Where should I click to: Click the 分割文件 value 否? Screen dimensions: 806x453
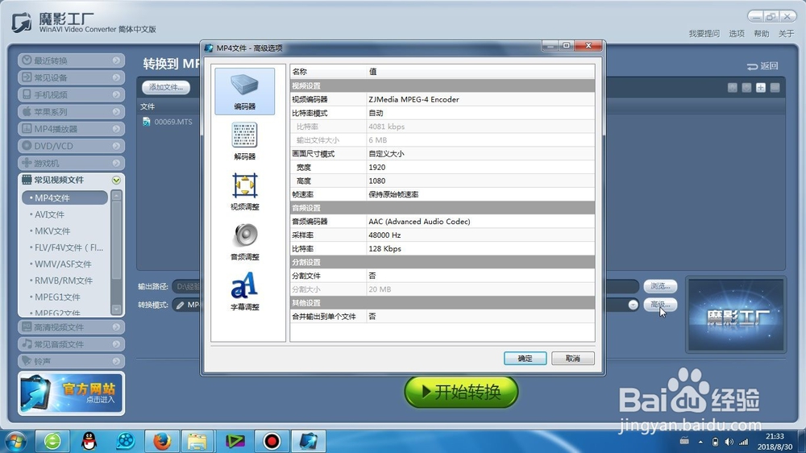click(372, 276)
